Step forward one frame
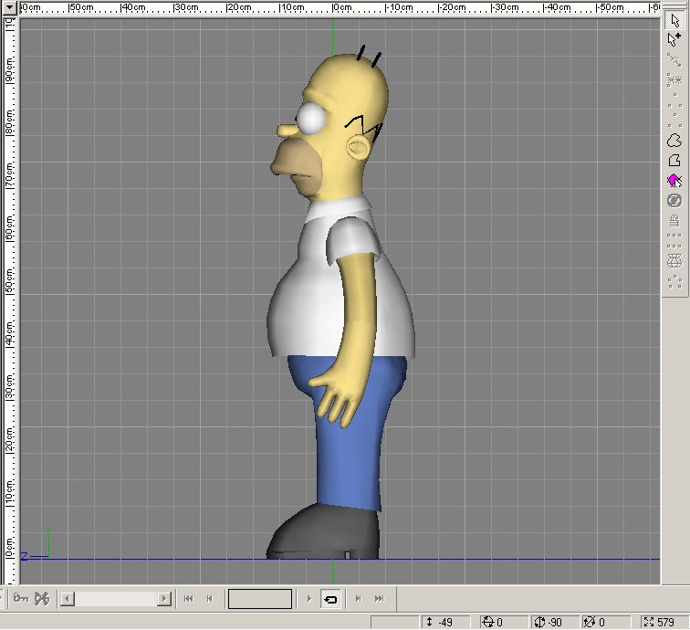Viewport: 690px width, 630px height. [x=358, y=599]
